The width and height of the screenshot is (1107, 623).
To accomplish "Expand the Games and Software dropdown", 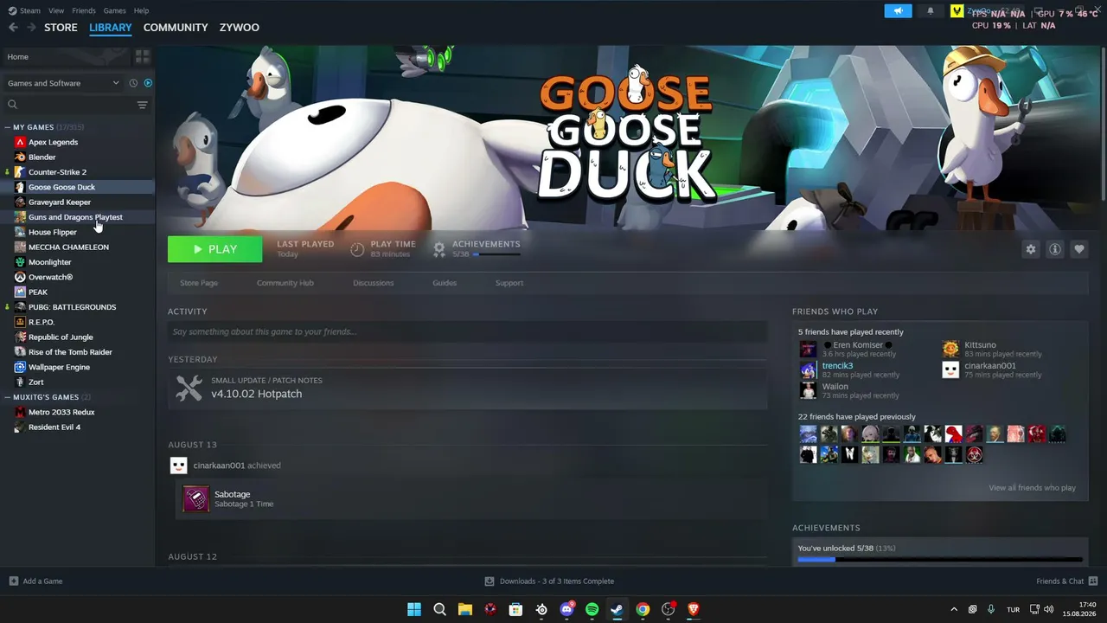I will tap(63, 83).
